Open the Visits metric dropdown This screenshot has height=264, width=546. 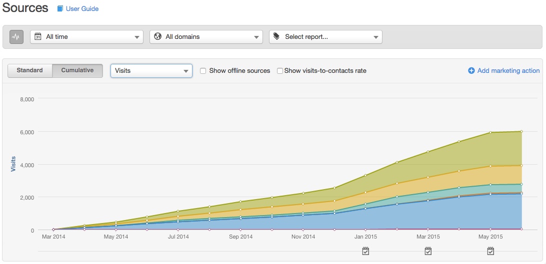(151, 71)
